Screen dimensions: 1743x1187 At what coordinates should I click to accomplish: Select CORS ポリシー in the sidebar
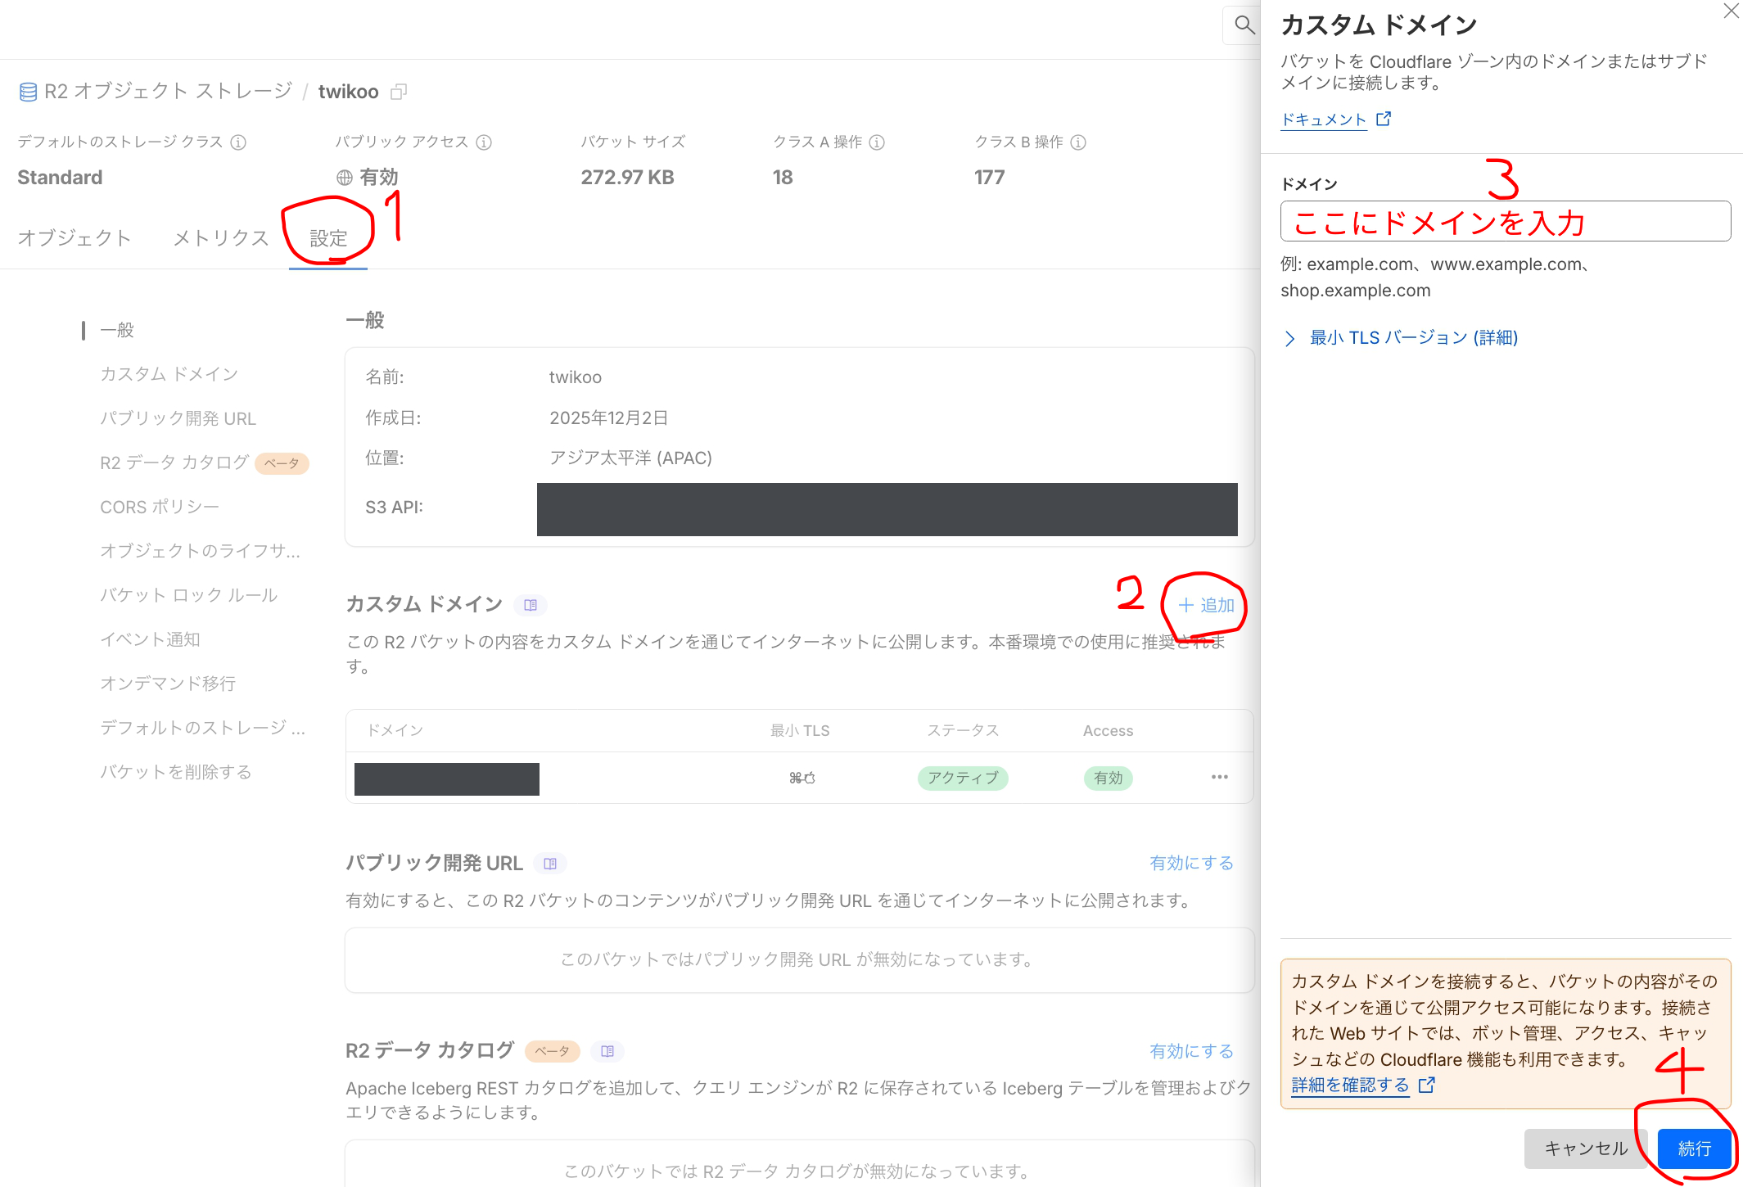tap(164, 506)
